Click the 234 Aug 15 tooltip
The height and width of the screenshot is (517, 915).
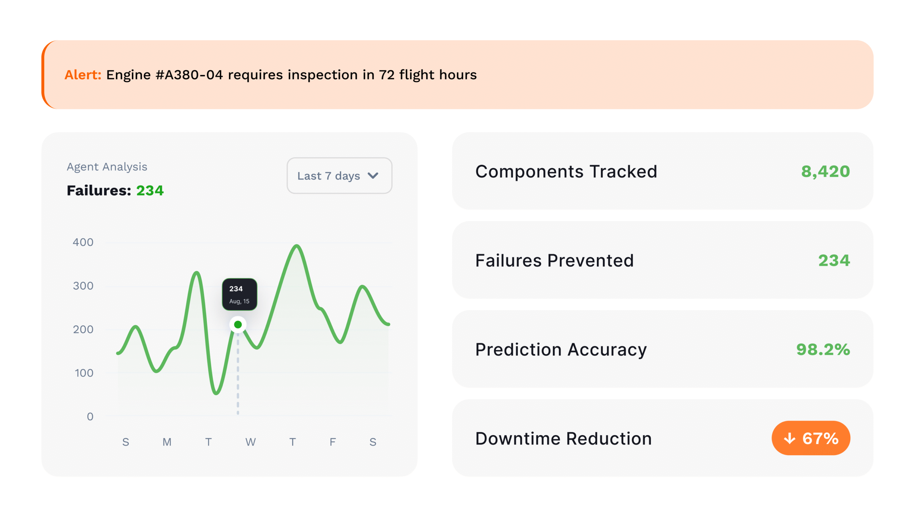239,294
